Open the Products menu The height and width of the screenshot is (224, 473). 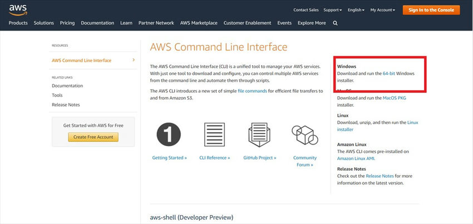[x=18, y=23]
